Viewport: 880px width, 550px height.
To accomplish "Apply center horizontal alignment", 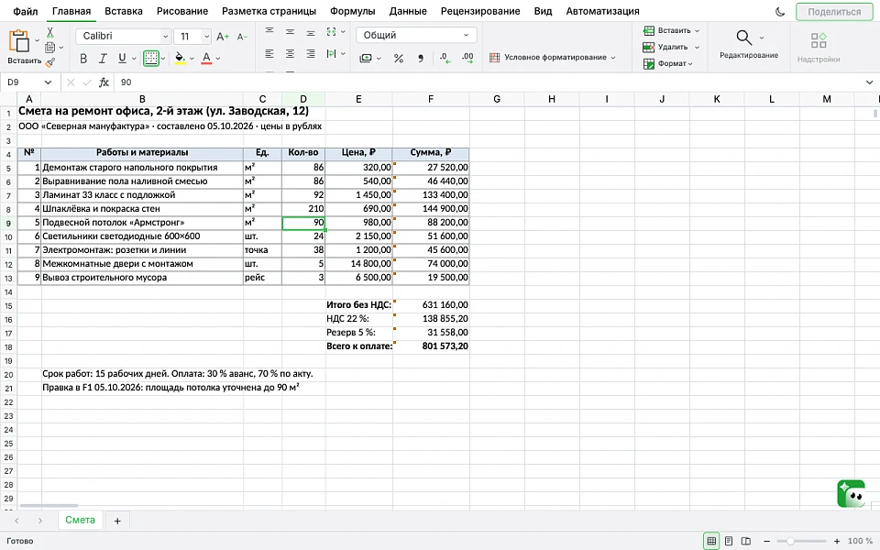I will click(290, 54).
